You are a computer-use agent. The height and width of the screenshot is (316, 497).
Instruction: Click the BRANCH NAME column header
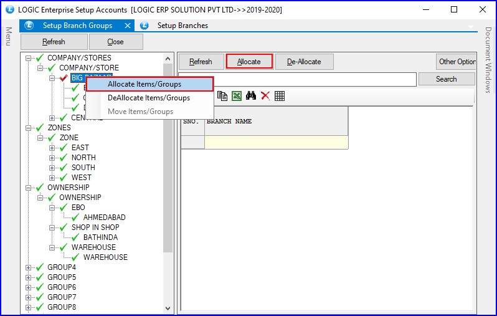(x=276, y=121)
